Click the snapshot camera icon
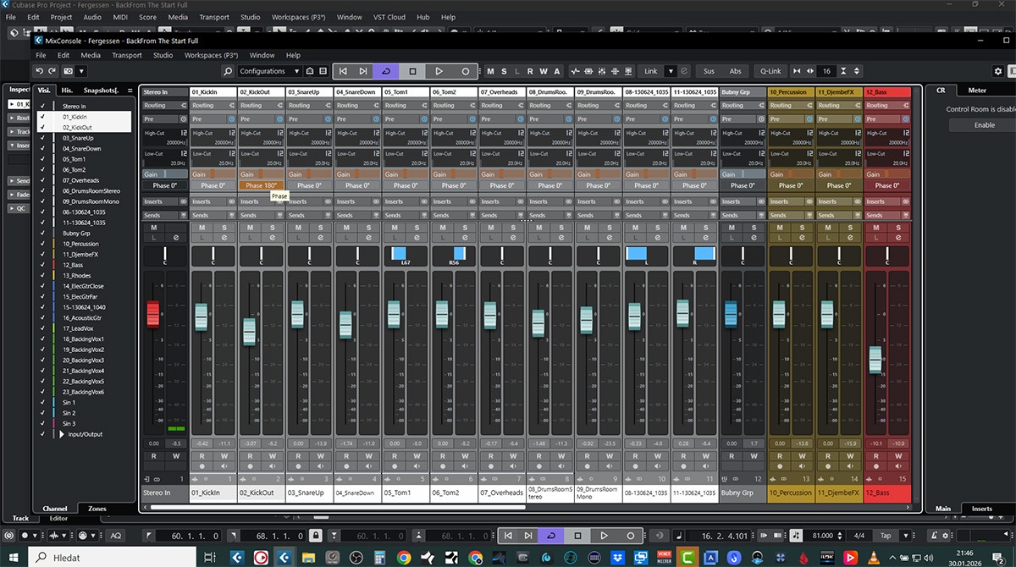 coord(69,71)
